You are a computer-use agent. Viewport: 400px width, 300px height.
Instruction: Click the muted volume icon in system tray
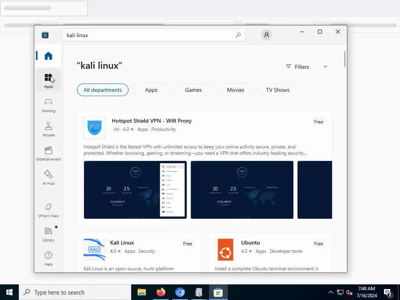349,292
